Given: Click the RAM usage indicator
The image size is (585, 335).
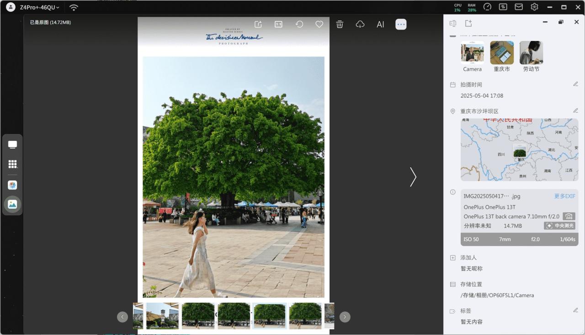Looking at the screenshot, I should pos(472,7).
